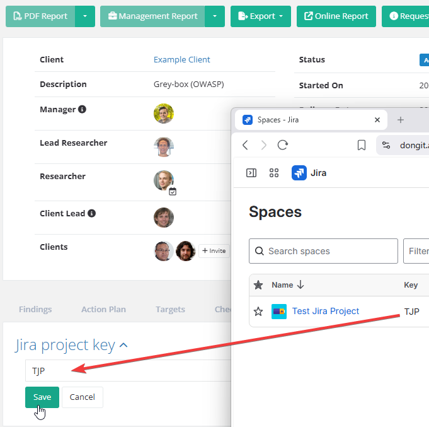Open a new browser tab
Screen dimensions: 429x427
coord(401,120)
